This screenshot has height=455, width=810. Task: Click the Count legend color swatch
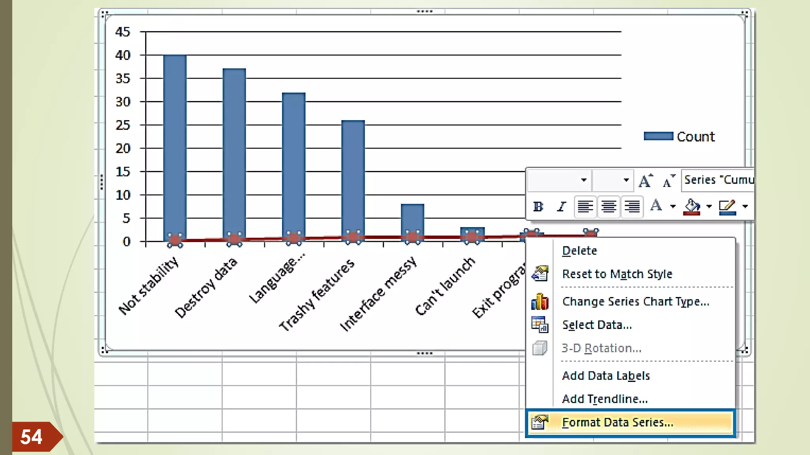click(658, 136)
